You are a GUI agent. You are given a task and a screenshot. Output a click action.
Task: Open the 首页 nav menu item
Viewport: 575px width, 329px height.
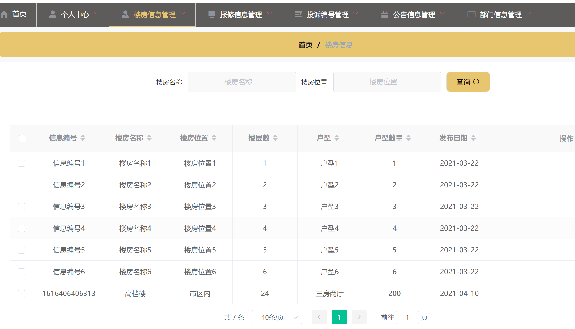point(19,14)
